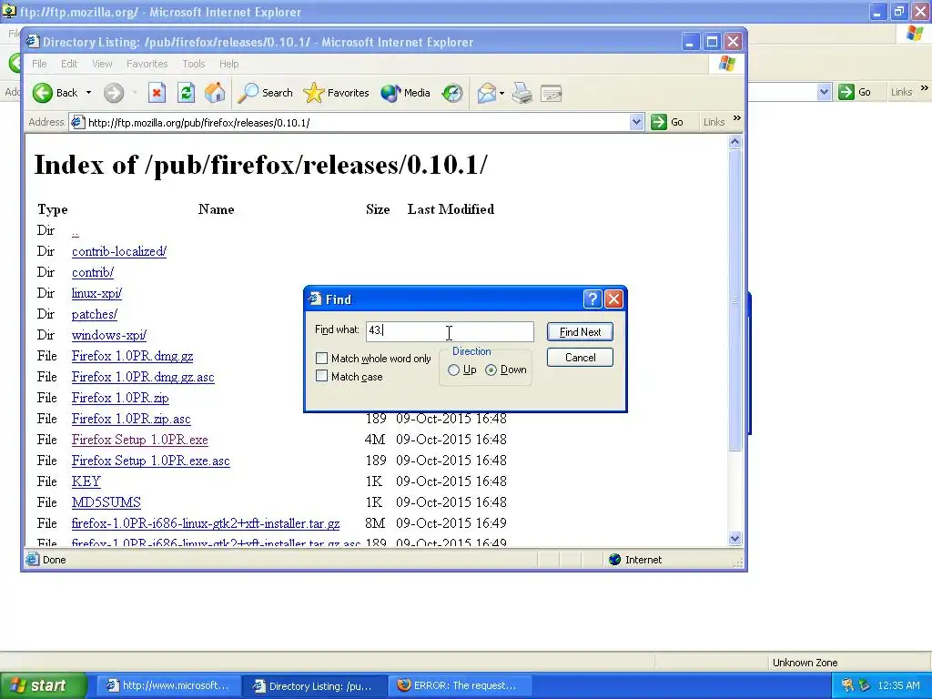The image size is (932, 699).
Task: Open the Edit menu
Action: pyautogui.click(x=69, y=64)
